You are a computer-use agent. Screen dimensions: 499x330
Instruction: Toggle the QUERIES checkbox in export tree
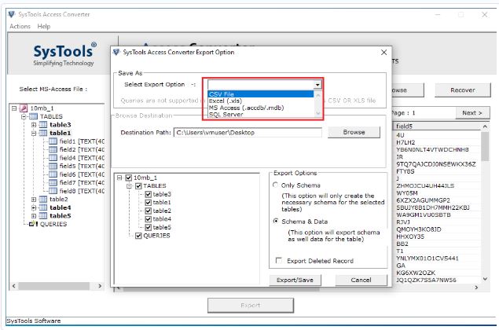click(x=138, y=236)
